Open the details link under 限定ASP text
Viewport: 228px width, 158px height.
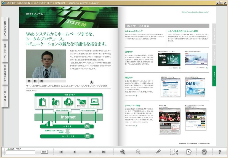click(131, 96)
